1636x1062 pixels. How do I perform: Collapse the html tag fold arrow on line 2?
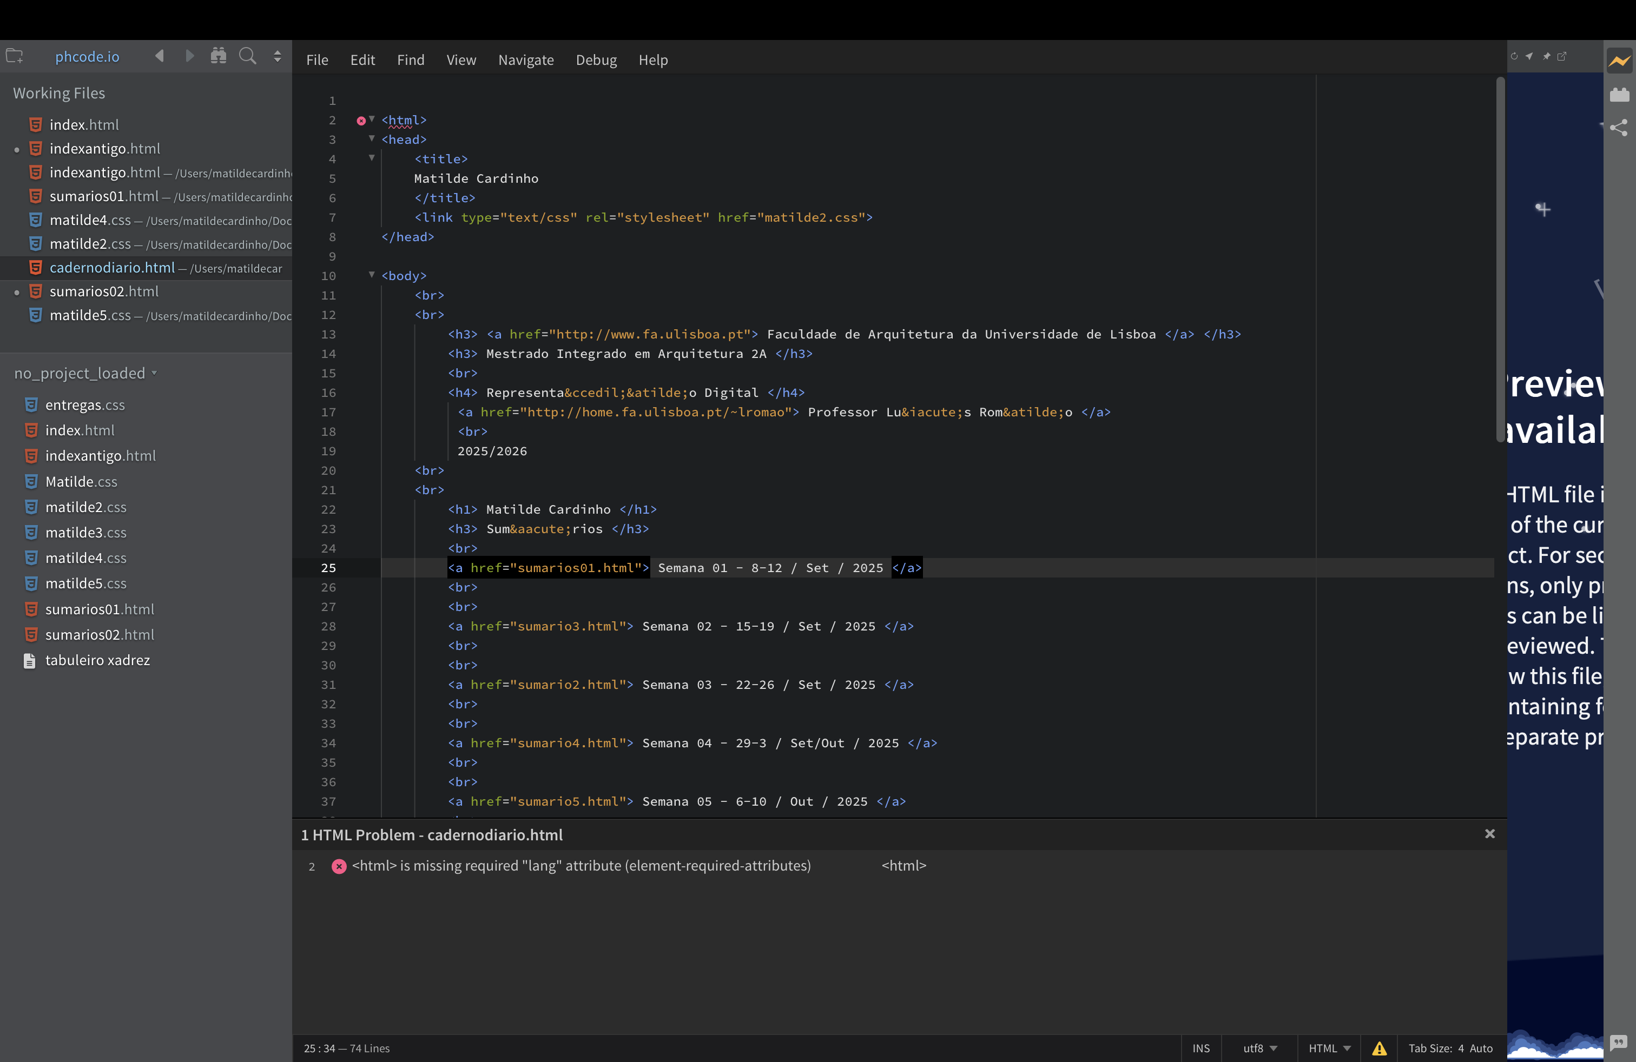pos(372,120)
